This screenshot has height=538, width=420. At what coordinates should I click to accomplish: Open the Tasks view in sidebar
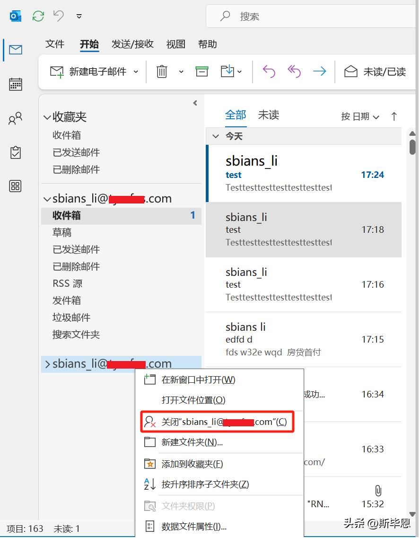(x=16, y=152)
